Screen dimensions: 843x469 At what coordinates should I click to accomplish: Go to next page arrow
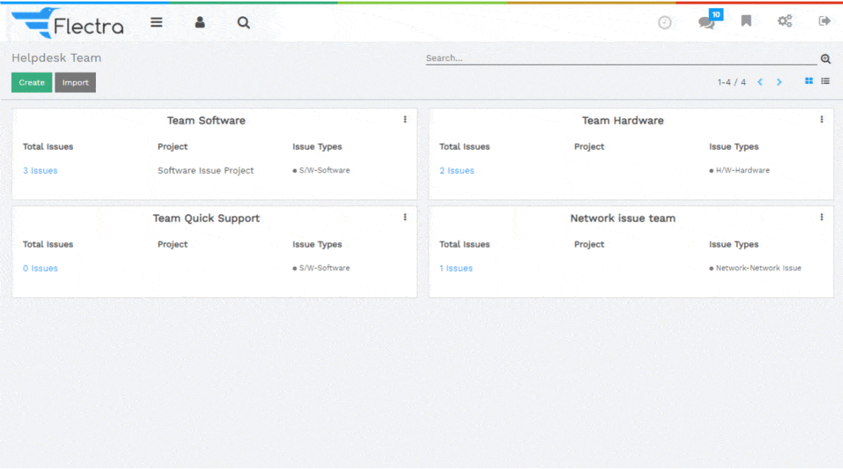tap(779, 82)
